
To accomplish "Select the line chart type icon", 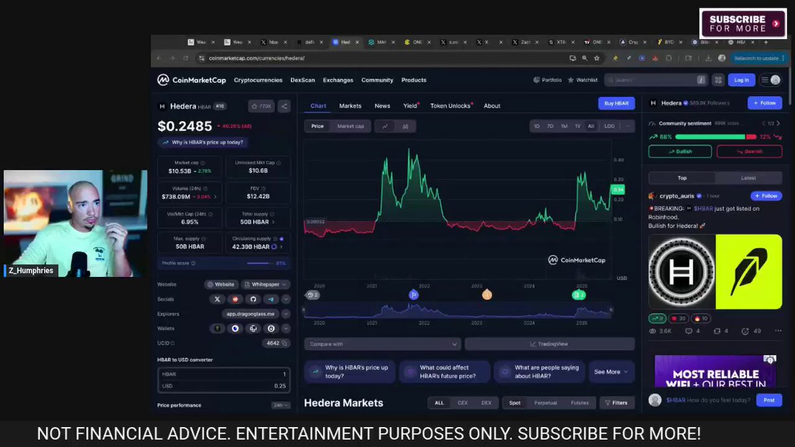I will 385,126.
